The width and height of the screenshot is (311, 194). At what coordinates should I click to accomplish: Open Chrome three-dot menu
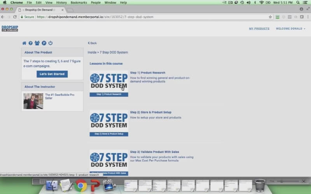(x=308, y=17)
